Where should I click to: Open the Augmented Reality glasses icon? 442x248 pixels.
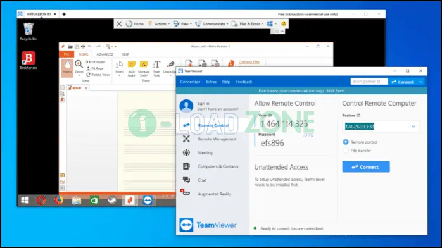coord(185,192)
